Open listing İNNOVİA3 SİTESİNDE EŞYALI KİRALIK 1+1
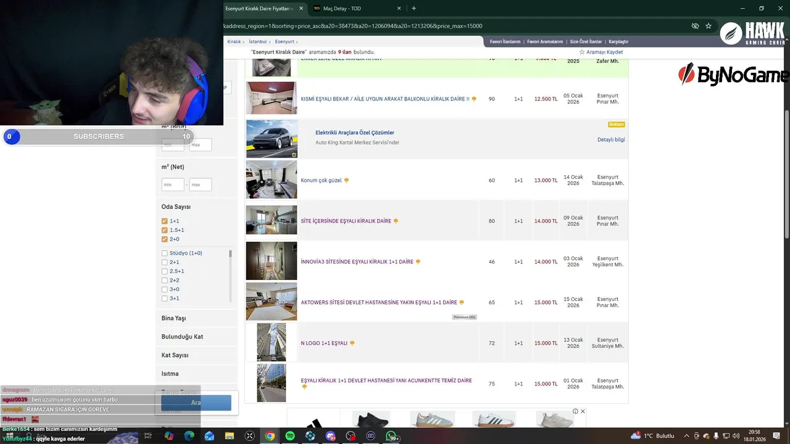The height and width of the screenshot is (444, 790). click(357, 261)
